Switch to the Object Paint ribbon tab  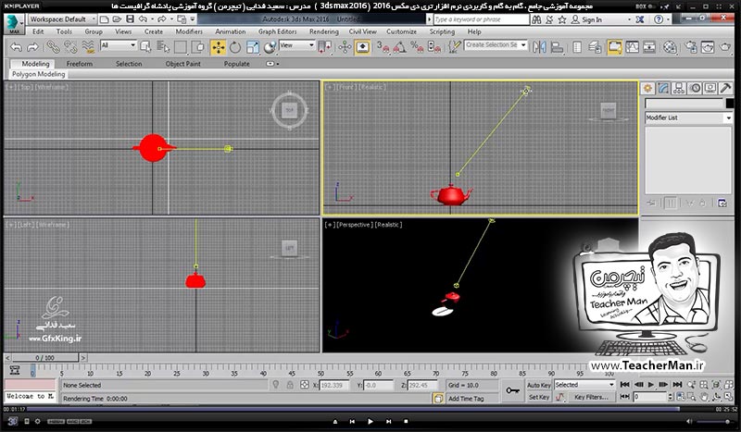(x=182, y=64)
